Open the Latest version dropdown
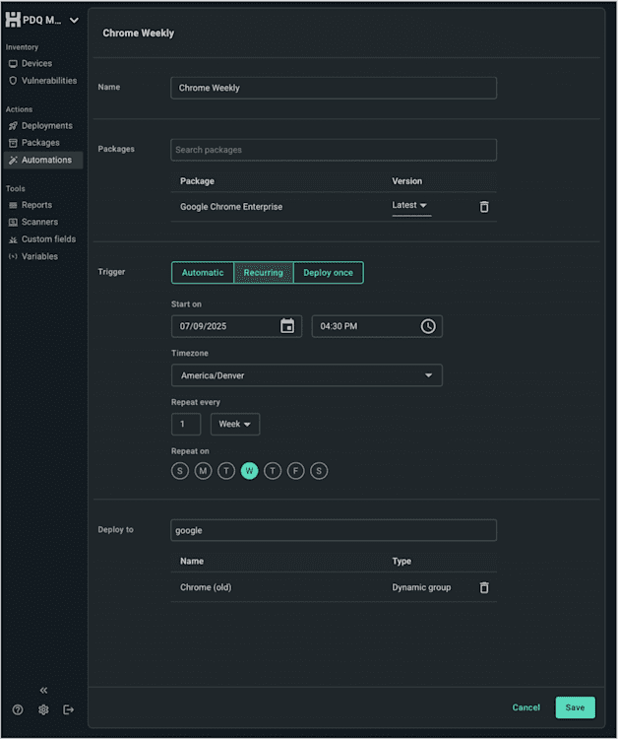 pos(411,206)
